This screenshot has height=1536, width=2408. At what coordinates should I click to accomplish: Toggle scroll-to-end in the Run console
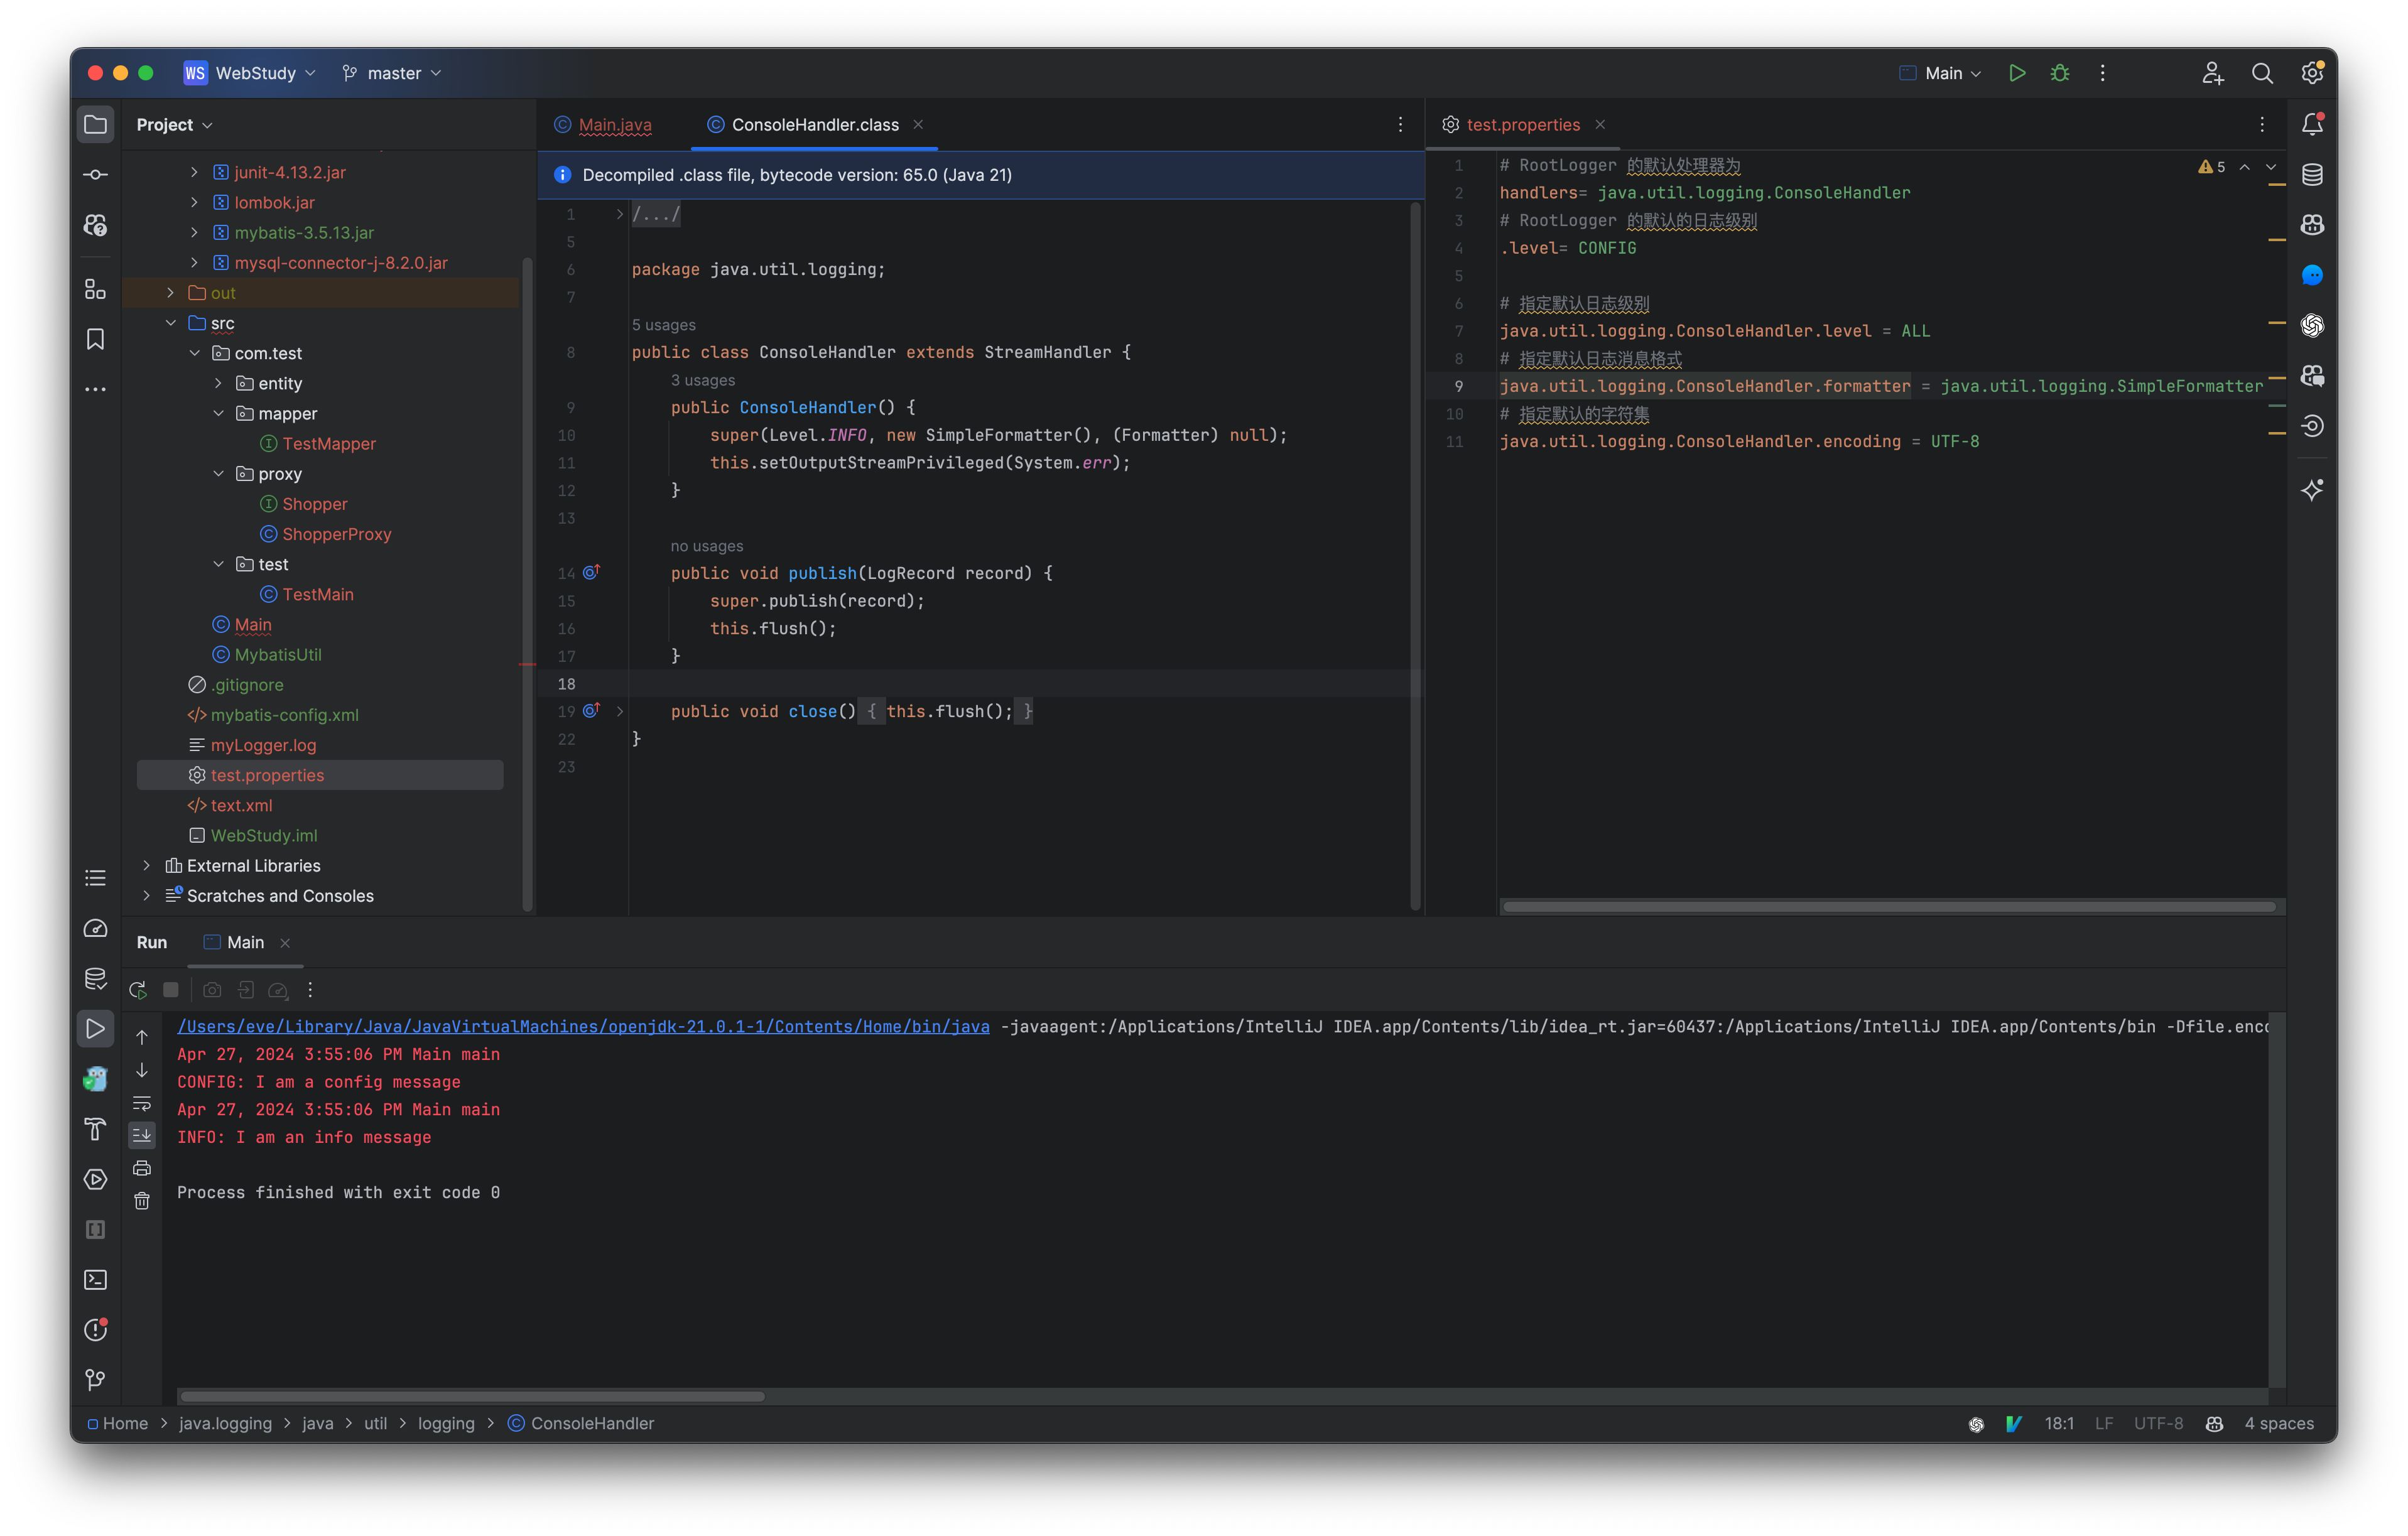pyautogui.click(x=142, y=1135)
